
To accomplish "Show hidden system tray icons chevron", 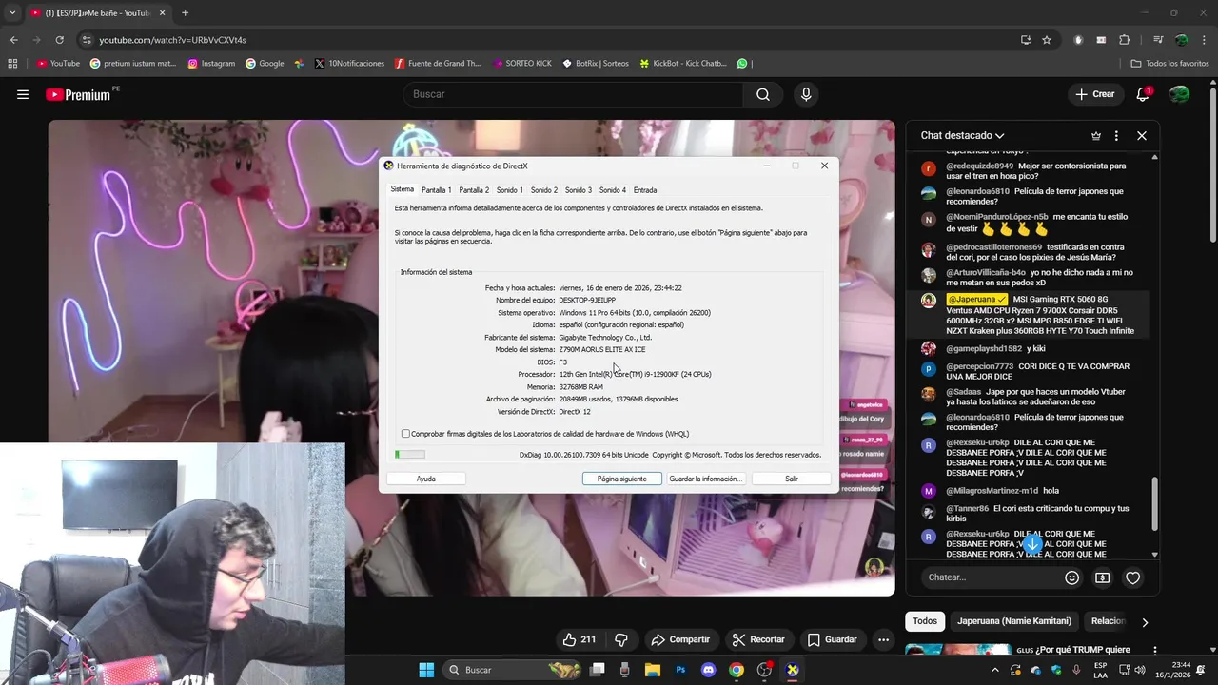I will click(995, 670).
